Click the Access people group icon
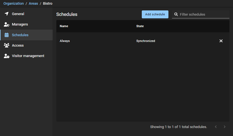This screenshot has height=136, width=233. coord(7,46)
